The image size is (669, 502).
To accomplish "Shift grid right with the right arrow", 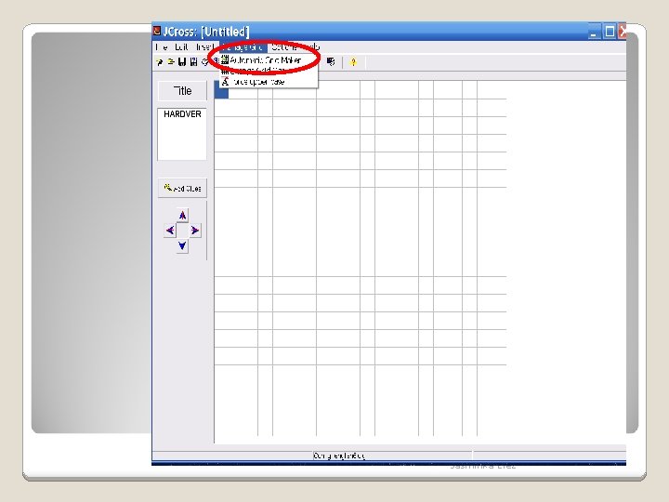I will tap(195, 231).
